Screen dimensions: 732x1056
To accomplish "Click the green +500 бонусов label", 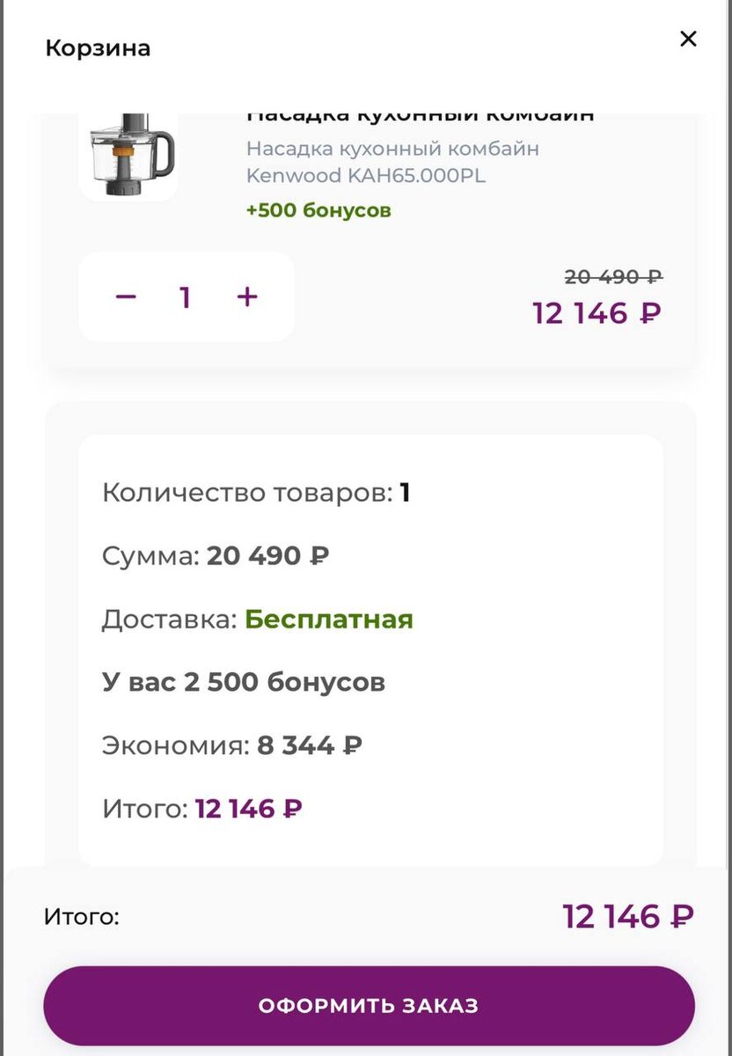I will 319,210.
